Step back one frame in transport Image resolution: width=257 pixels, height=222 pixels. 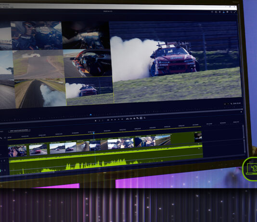(112, 120)
